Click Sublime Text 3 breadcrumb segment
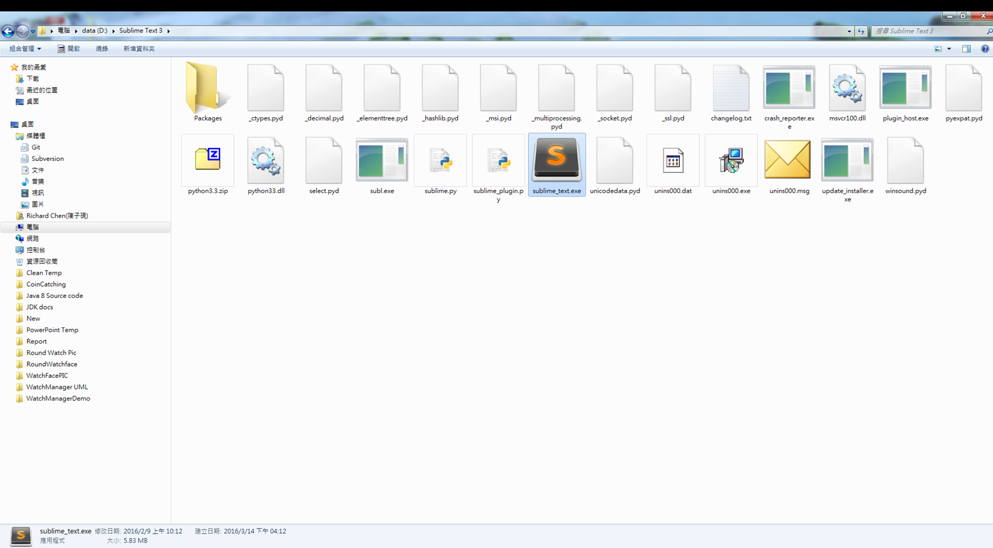This screenshot has width=993, height=548. point(141,31)
